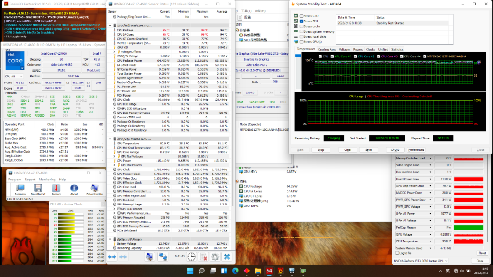
Task: Click Reset button in GPU-Z sensors
Action: [482, 253]
